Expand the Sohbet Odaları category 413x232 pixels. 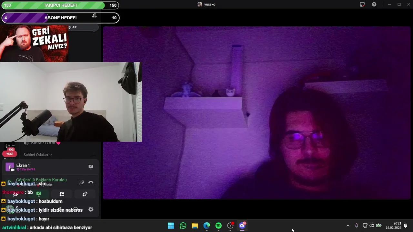37,155
